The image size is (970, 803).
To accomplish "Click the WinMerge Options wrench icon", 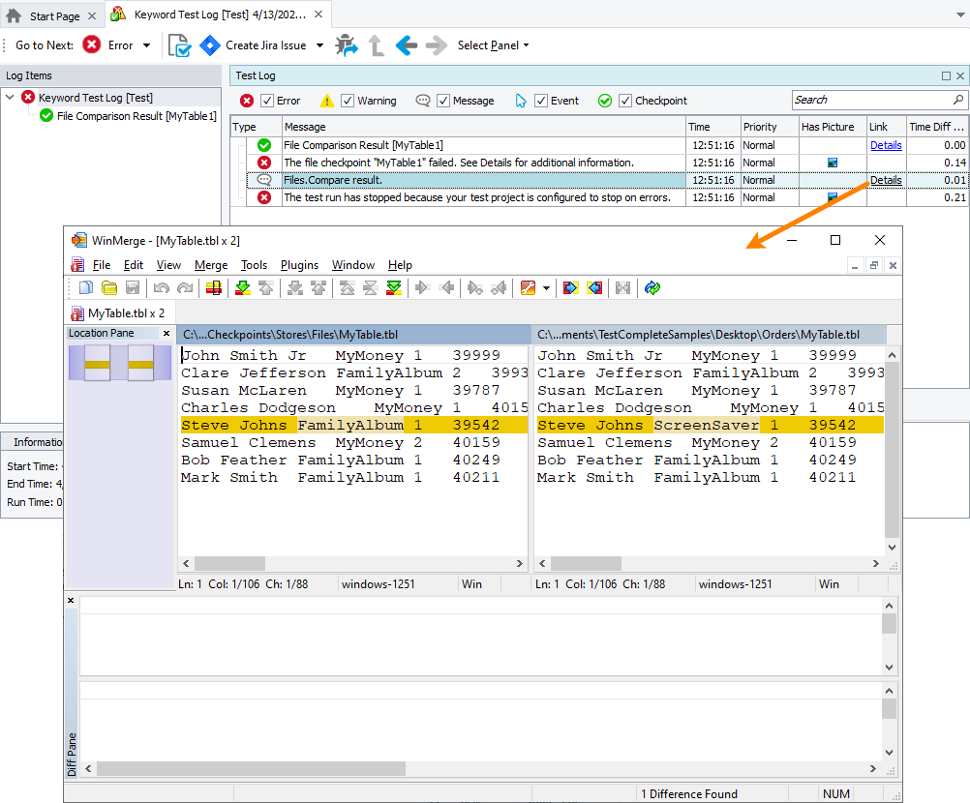I will click(527, 287).
